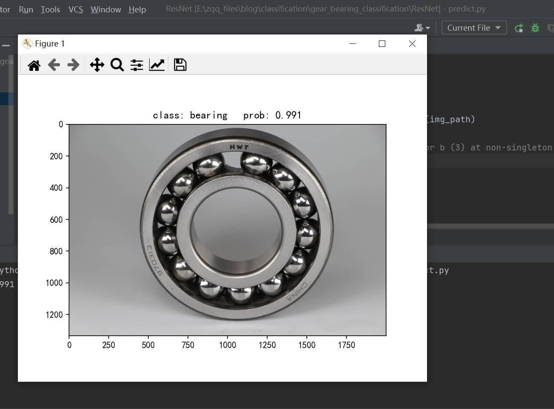This screenshot has height=409, width=554.
Task: Open the Window menu
Action: (106, 9)
